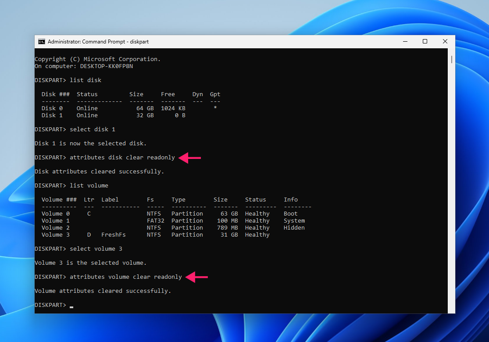Image resolution: width=489 pixels, height=342 pixels.
Task: Click the 'list disk' command text
Action: pos(86,80)
